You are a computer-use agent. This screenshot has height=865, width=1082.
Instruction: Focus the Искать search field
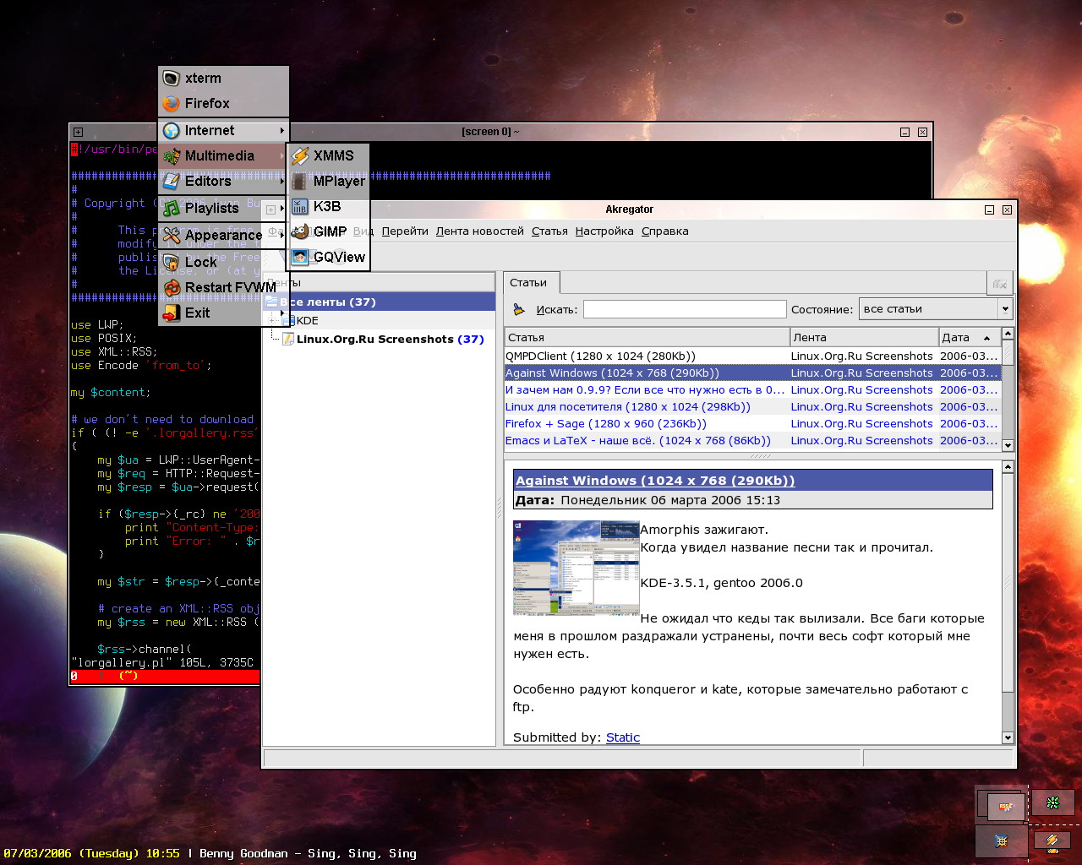coord(685,310)
